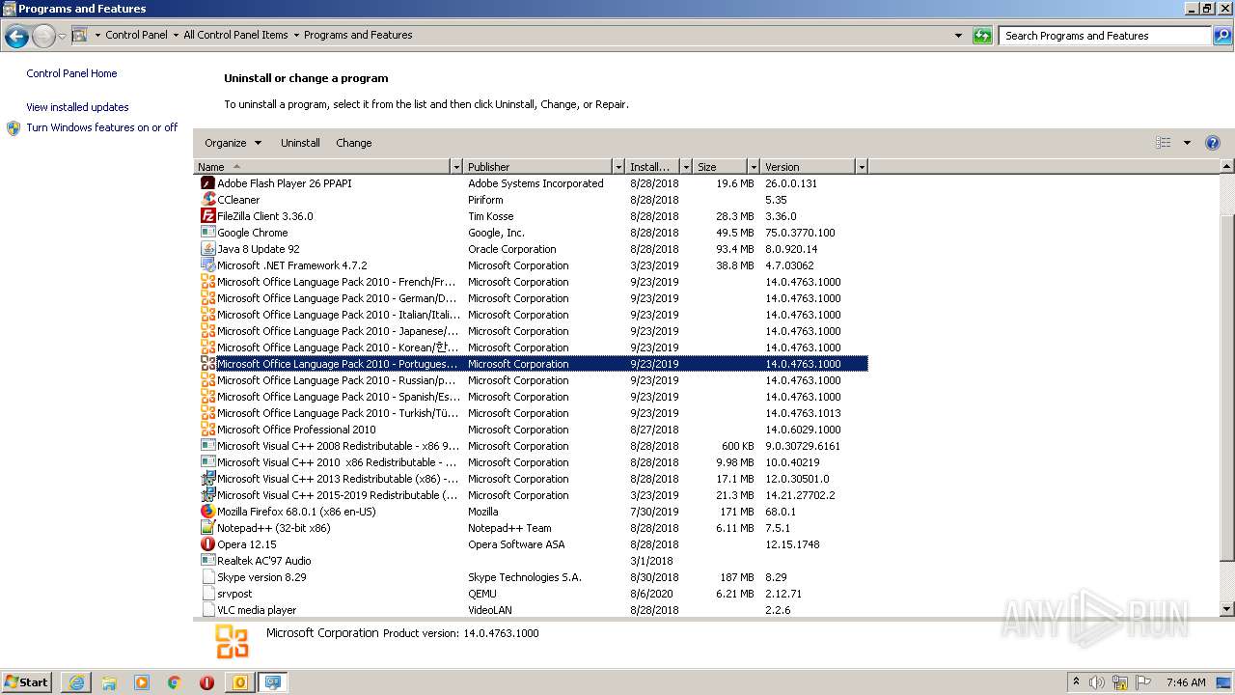This screenshot has height=695, width=1235.
Task: Click the Microsoft .NET Framework 4.7.2 icon
Action: pos(207,265)
